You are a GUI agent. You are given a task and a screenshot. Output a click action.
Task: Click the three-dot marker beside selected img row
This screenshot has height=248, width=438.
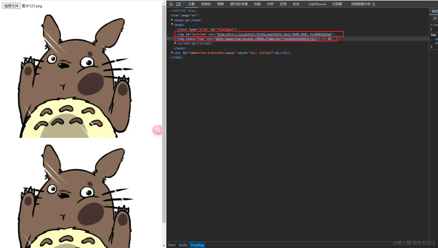(168, 39)
